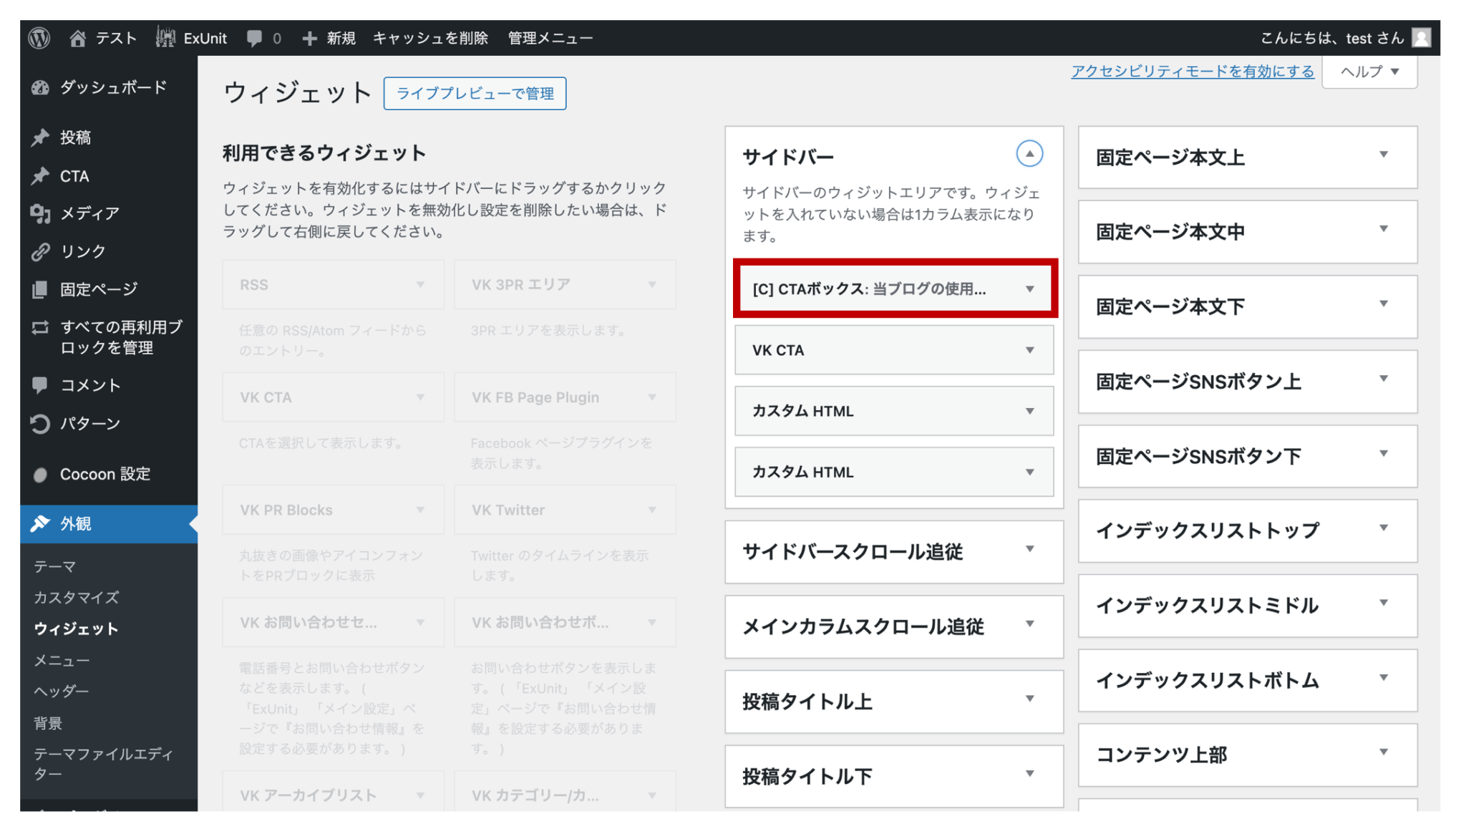The image size is (1466, 839).
Task: Click the test user avatar icon
Action: [1421, 37]
